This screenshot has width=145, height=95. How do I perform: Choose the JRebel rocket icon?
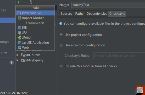(x=19, y=38)
